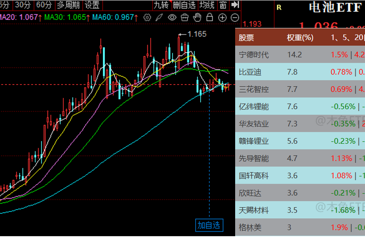The width and height of the screenshot is (365, 237).
Task: Select the 国轩高科 stock row
Action: point(300,175)
